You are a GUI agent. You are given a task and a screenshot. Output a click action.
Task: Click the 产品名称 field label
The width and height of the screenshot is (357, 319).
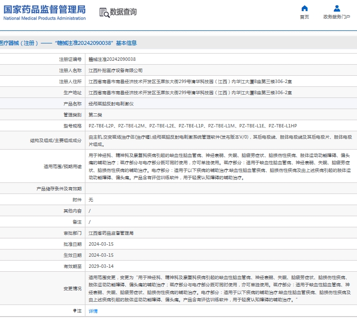72,104
